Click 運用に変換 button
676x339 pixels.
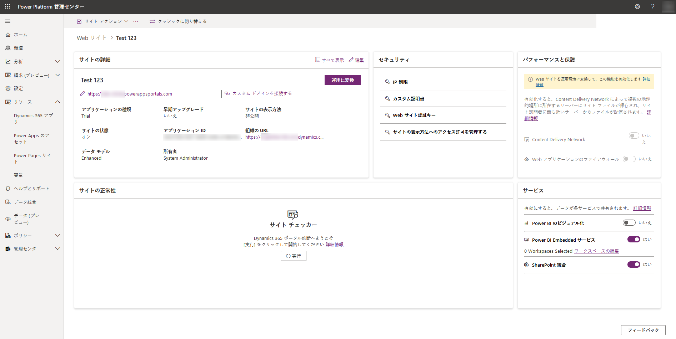(x=342, y=80)
